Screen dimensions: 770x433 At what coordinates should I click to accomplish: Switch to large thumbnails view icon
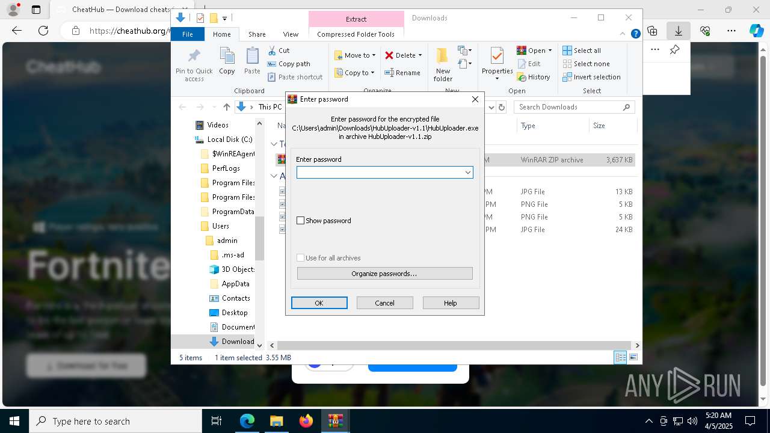point(633,357)
